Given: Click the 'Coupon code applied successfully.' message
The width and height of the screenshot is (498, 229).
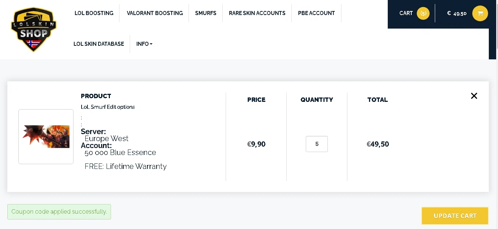Looking at the screenshot, I should [59, 212].
